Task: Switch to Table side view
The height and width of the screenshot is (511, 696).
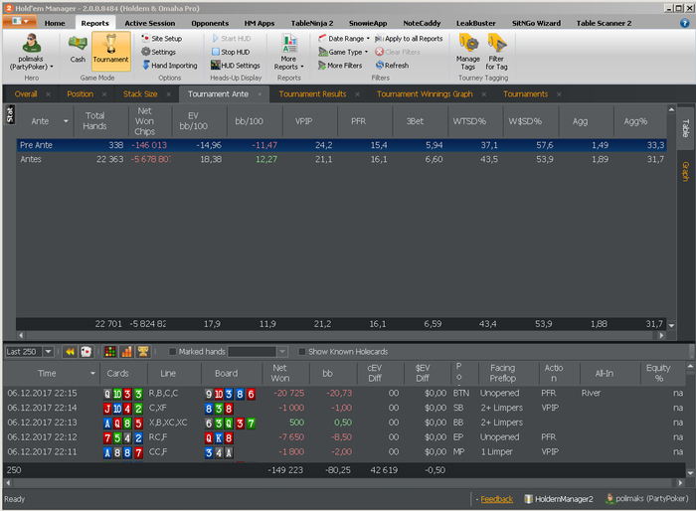Action: 685,128
